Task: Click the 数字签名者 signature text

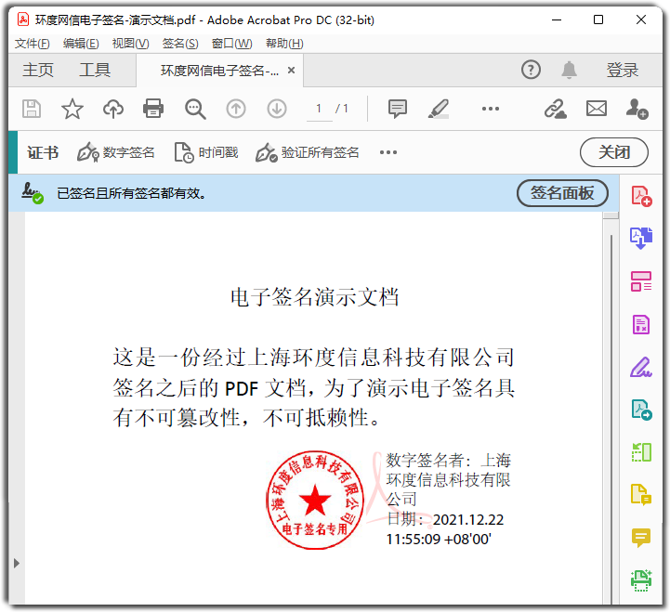Action: click(x=448, y=500)
